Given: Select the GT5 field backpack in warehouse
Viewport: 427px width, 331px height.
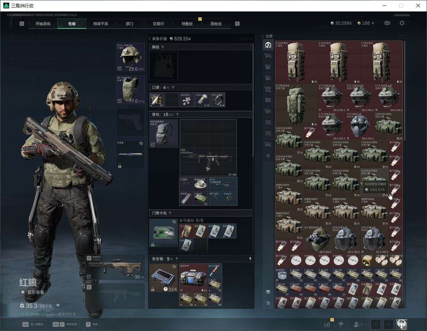Looking at the screenshot, I should (x=296, y=105).
